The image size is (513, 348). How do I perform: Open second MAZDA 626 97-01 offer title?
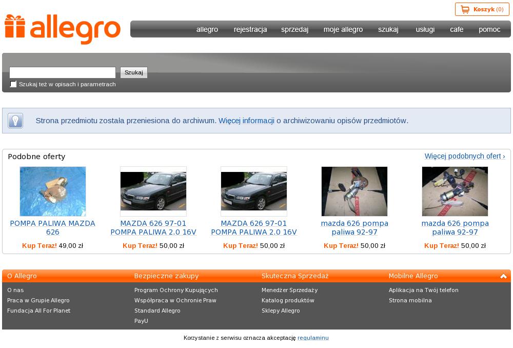pyautogui.click(x=254, y=228)
